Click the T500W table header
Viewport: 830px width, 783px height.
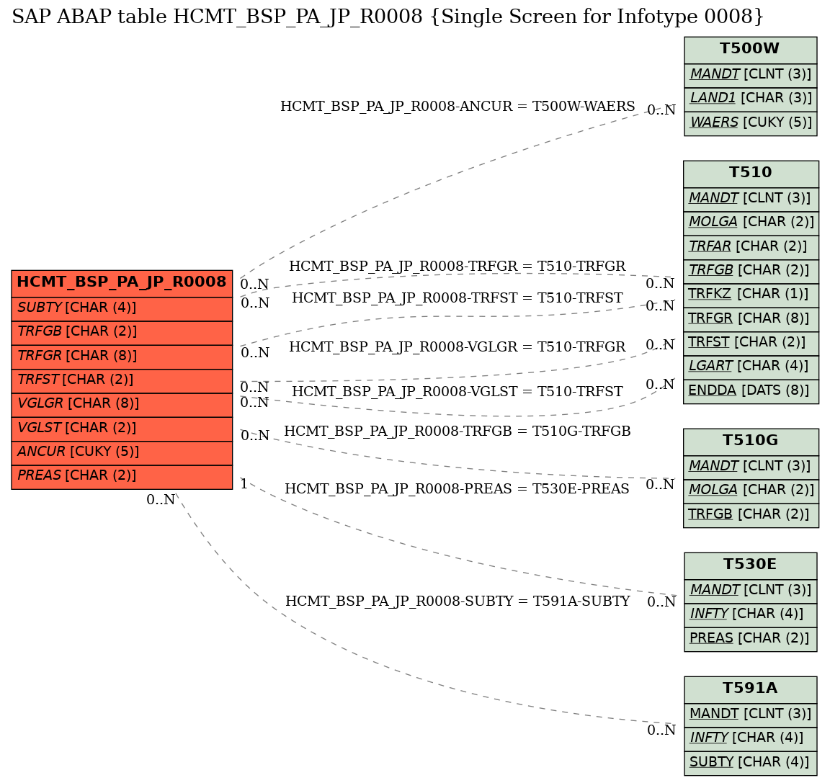click(750, 50)
